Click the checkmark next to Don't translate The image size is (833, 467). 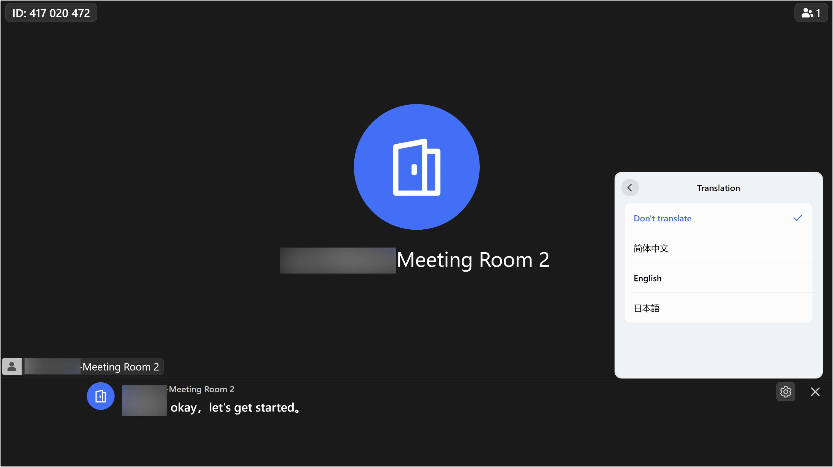click(798, 218)
